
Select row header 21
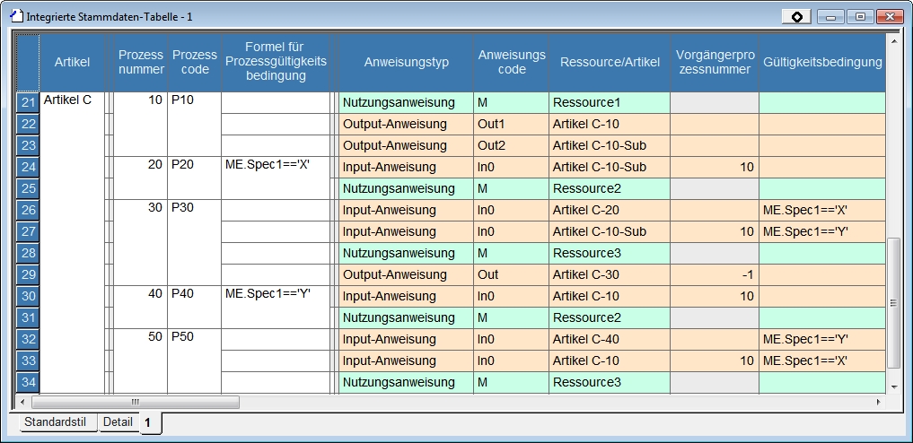(x=28, y=102)
